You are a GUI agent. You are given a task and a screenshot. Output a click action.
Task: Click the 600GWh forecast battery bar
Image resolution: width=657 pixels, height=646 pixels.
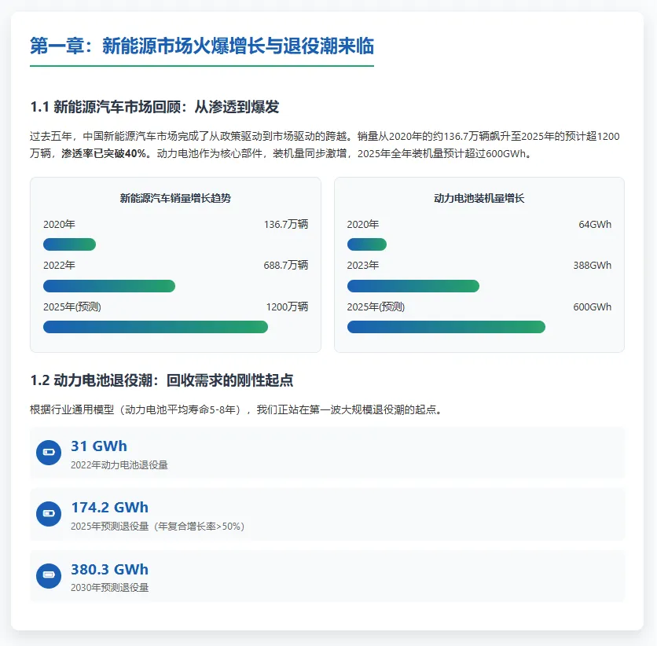pyautogui.click(x=446, y=327)
